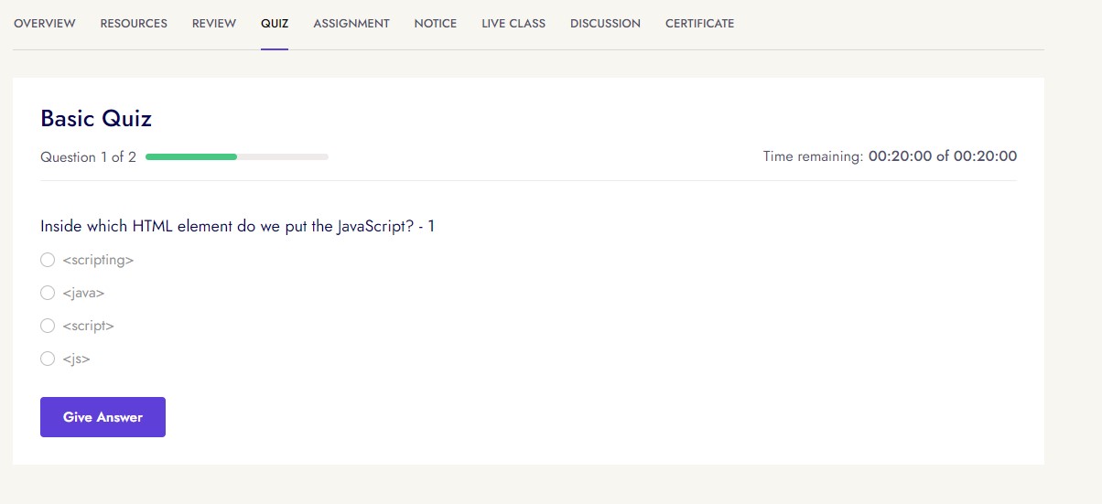This screenshot has width=1102, height=504.
Task: Click the "Question 1 of 2" counter
Action: tap(88, 157)
